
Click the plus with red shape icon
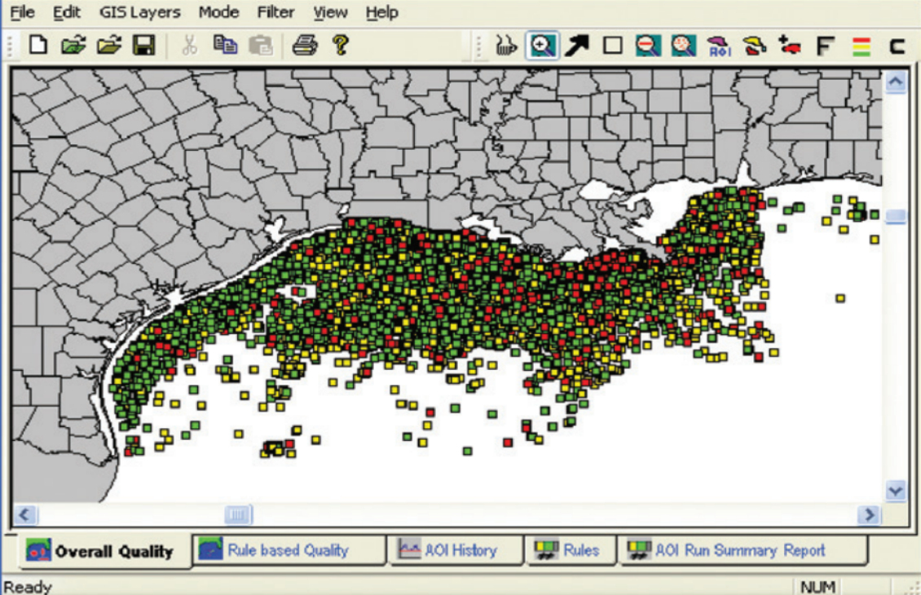(x=790, y=45)
